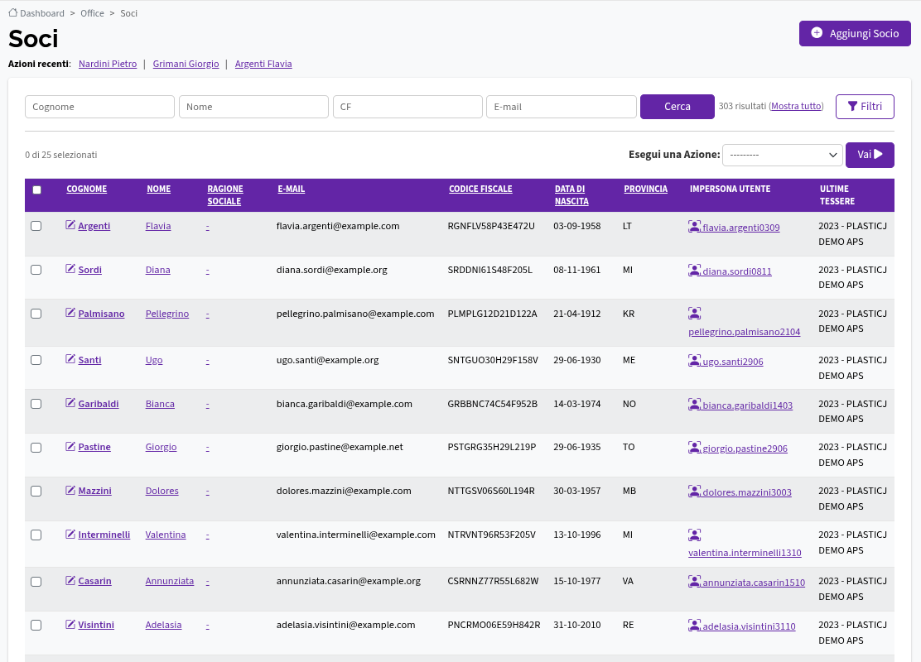Click the edit pencil icon beside Argenti

pyautogui.click(x=70, y=225)
